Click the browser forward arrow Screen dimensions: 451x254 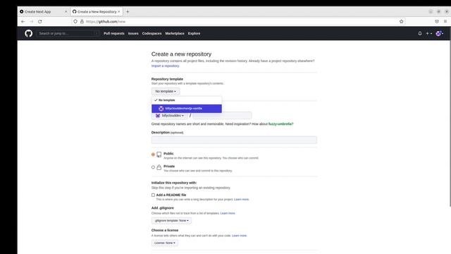click(31, 22)
